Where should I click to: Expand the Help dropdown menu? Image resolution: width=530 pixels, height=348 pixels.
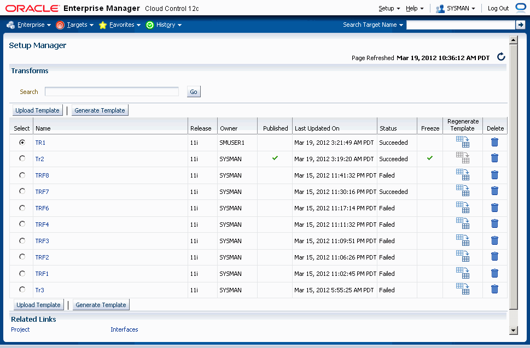415,8
